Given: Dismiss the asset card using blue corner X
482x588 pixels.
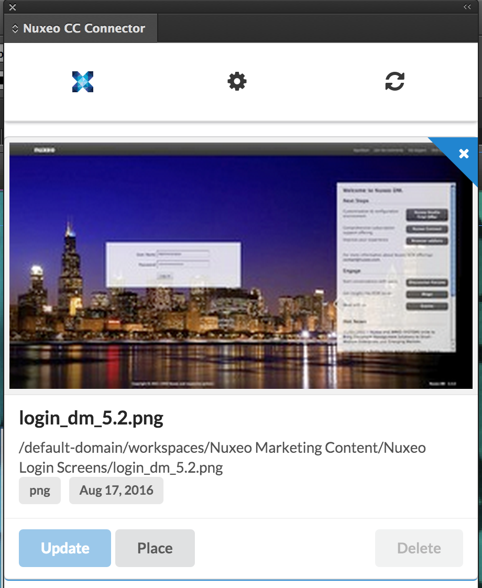Looking at the screenshot, I should point(464,154).
